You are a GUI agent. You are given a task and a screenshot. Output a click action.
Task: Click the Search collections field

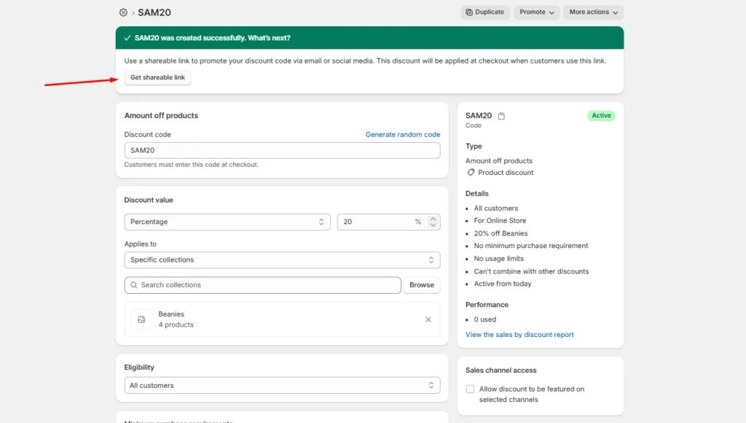tap(262, 285)
